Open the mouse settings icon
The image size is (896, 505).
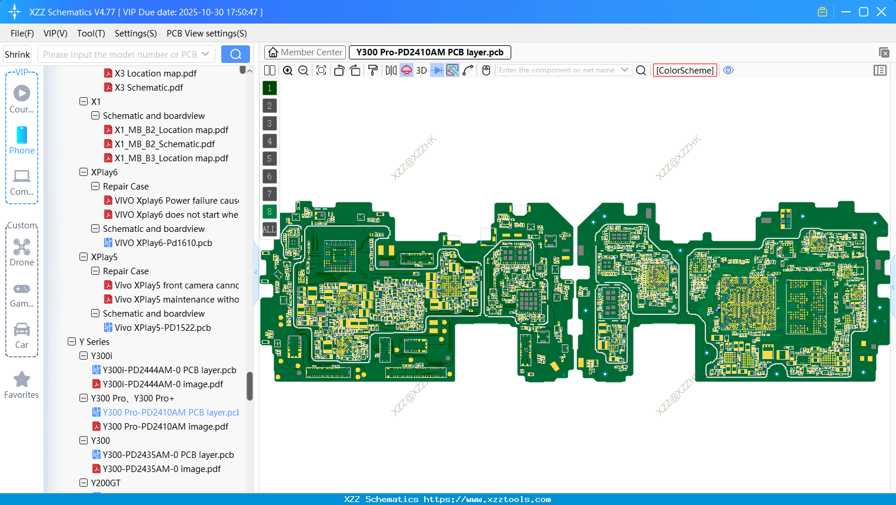point(487,70)
